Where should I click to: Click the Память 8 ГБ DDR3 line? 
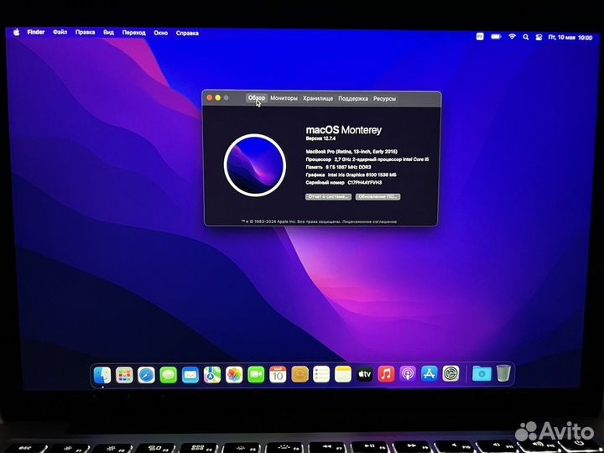tap(338, 167)
